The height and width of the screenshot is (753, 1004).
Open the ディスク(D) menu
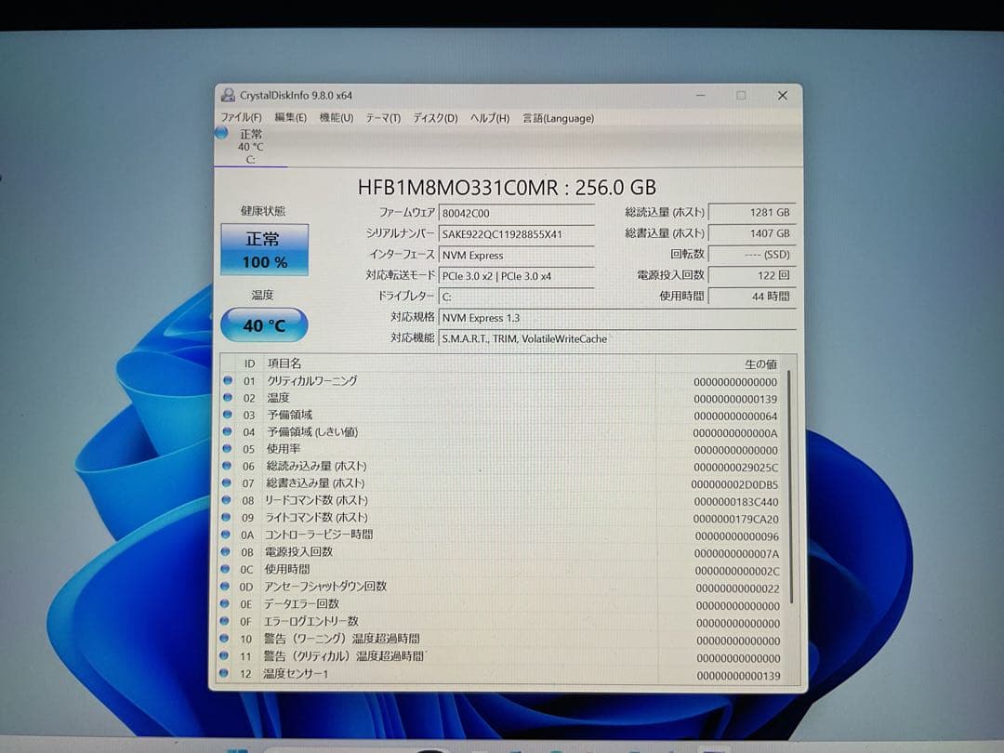435,118
